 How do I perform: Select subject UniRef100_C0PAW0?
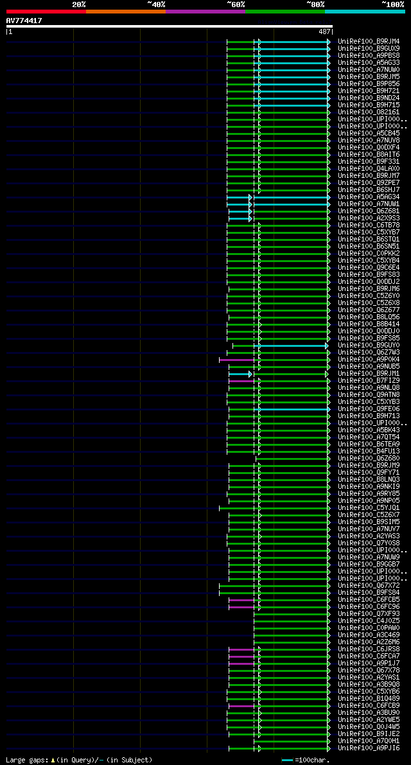369,628
